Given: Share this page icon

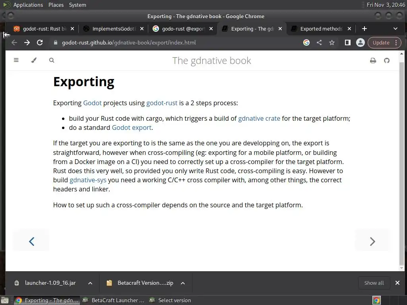Looking at the screenshot, I should click(319, 42).
